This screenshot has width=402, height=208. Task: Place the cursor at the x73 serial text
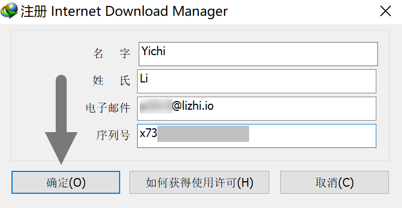[149, 133]
